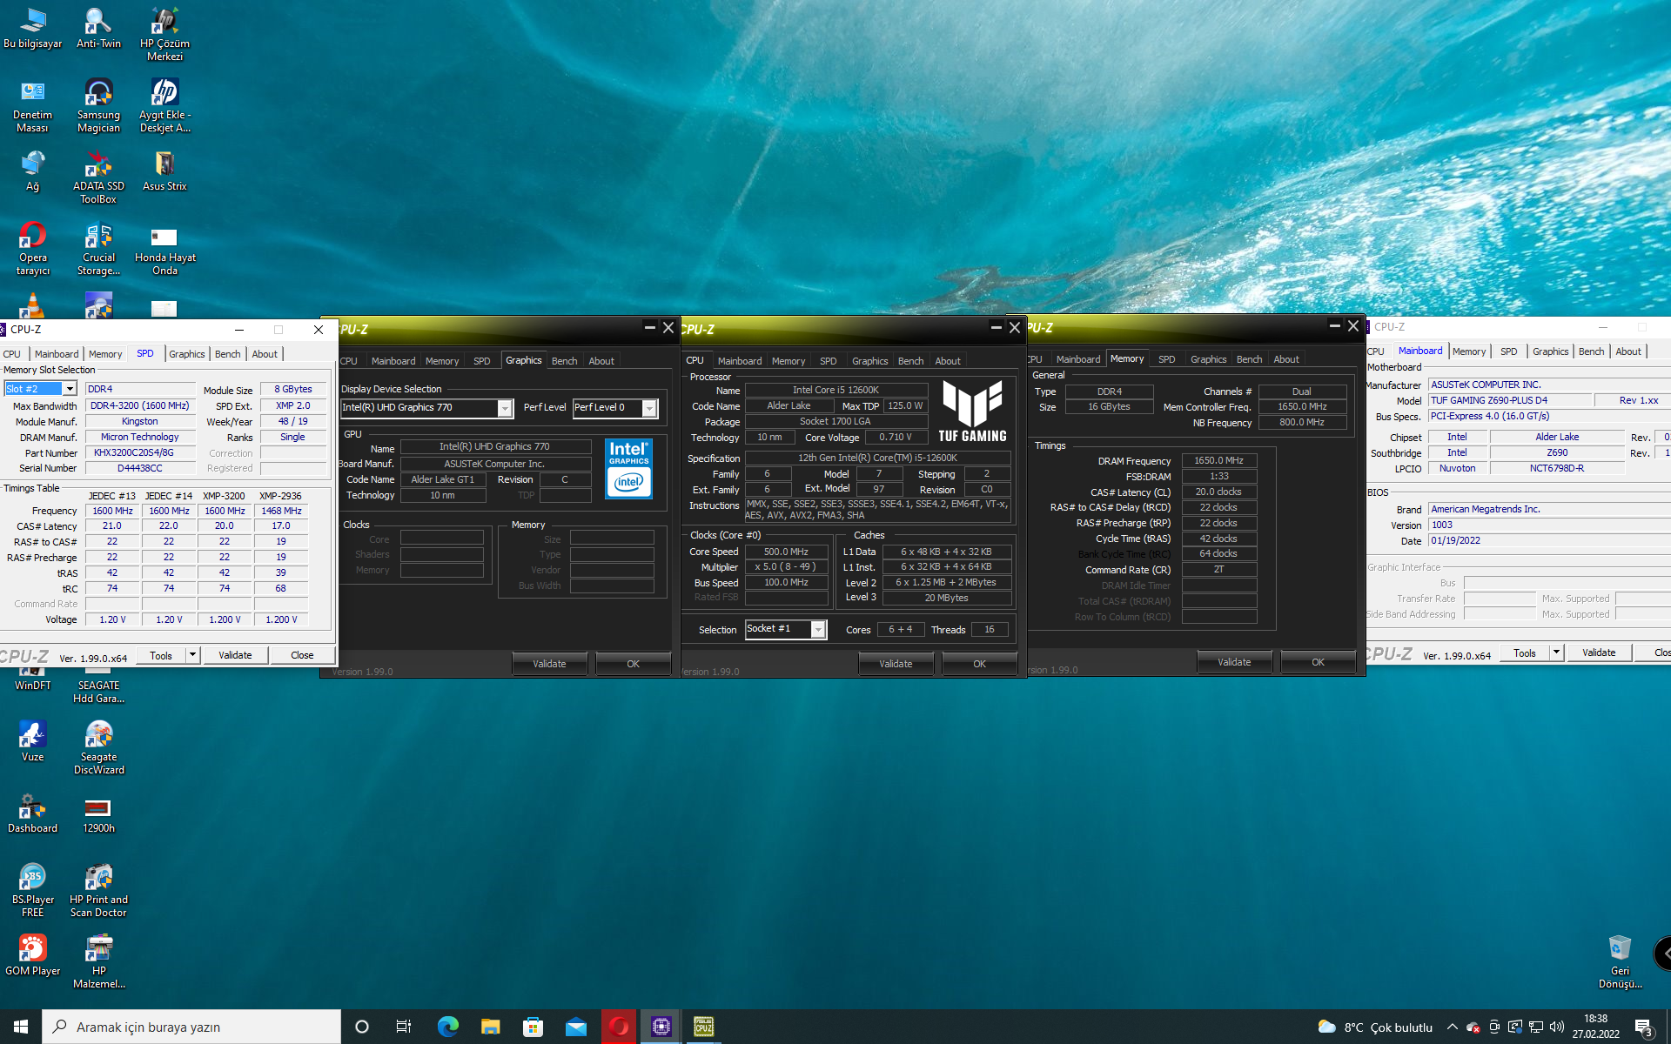This screenshot has width=1671, height=1044.
Task: Expand Slot #2 memory slot dropdown
Action: [70, 389]
